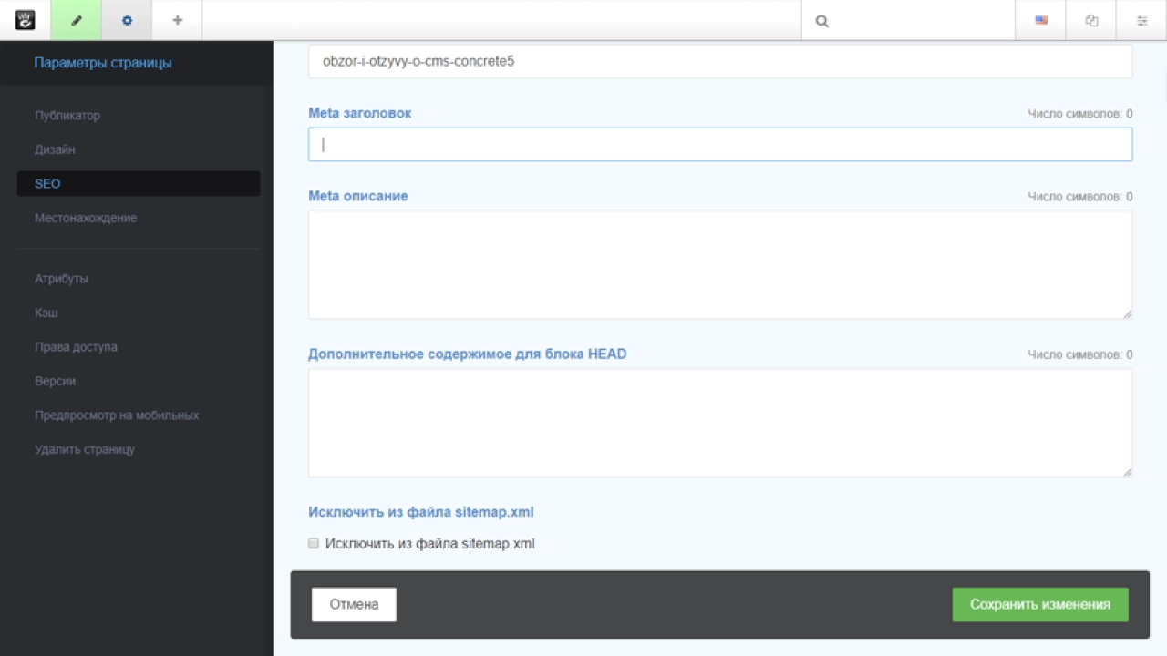The image size is (1167, 656).
Task: Open Версии in the sidebar
Action: click(55, 381)
